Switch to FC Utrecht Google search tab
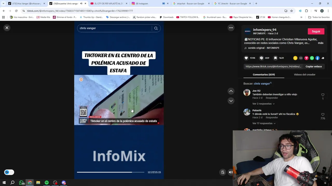 (232, 4)
